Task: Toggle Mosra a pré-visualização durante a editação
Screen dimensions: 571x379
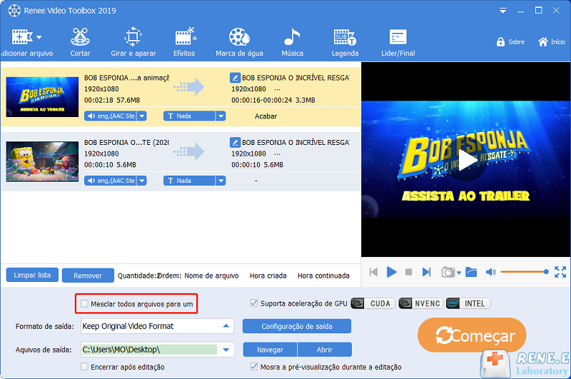Action: point(254,367)
